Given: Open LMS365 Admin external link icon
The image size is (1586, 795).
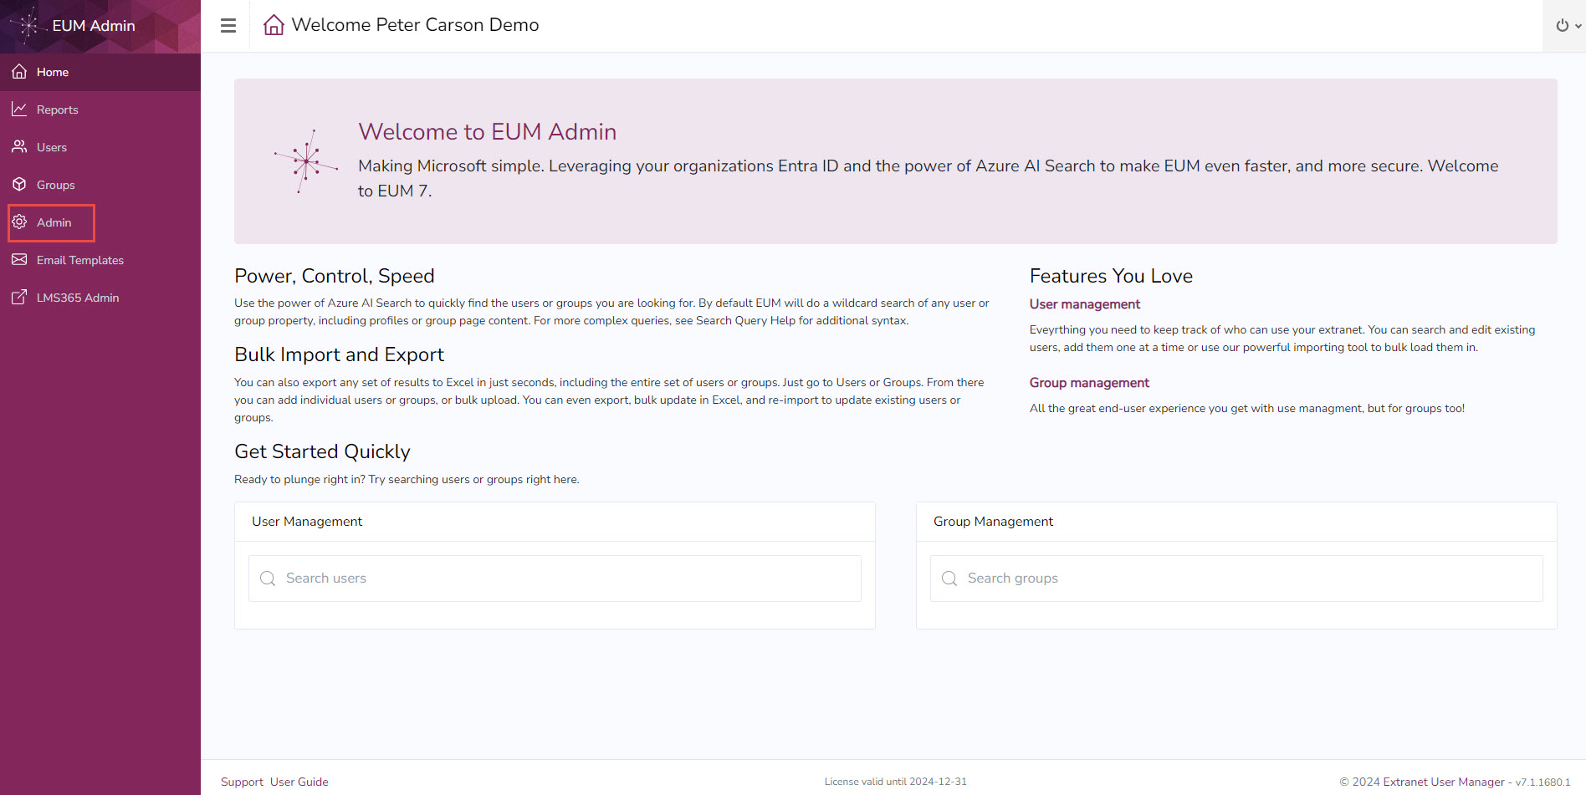Looking at the screenshot, I should pos(19,297).
